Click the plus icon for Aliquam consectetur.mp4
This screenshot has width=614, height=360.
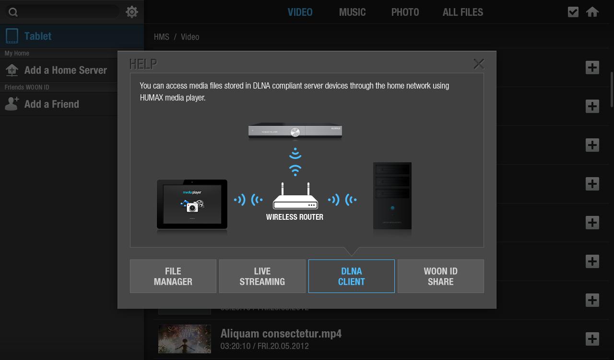pos(592,339)
